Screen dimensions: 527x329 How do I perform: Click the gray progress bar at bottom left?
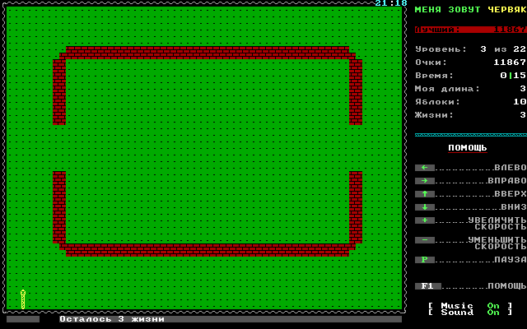23,319
